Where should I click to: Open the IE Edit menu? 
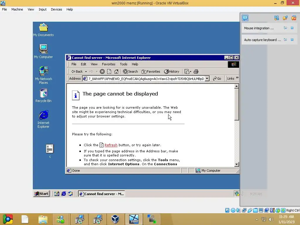pos(83,64)
